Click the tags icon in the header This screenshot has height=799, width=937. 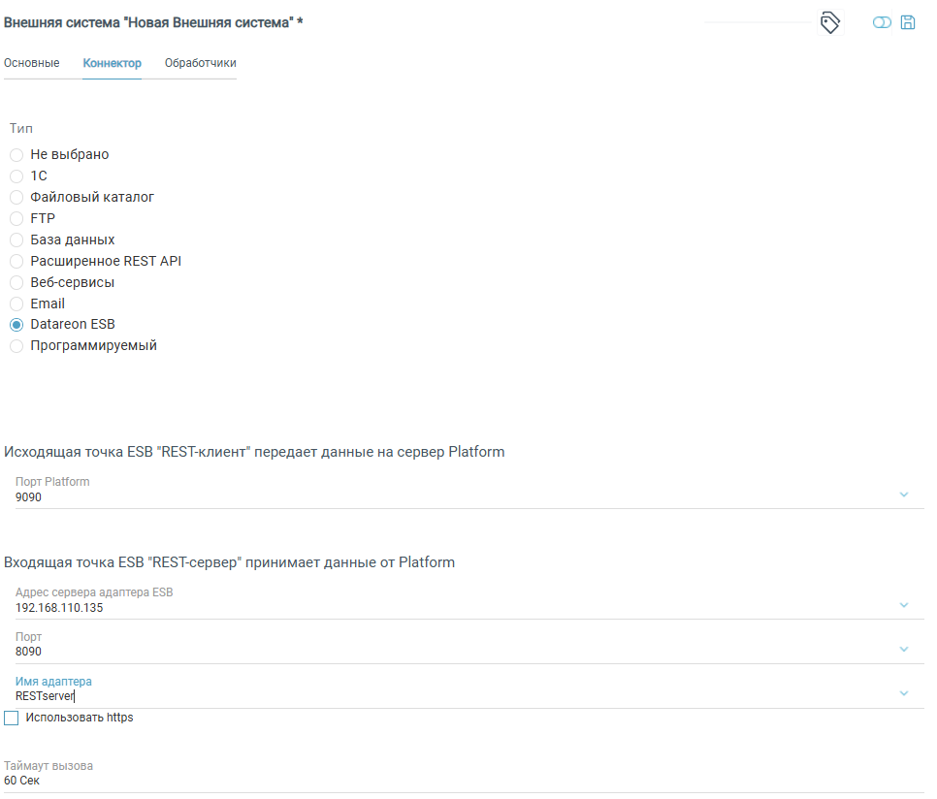pos(830,23)
